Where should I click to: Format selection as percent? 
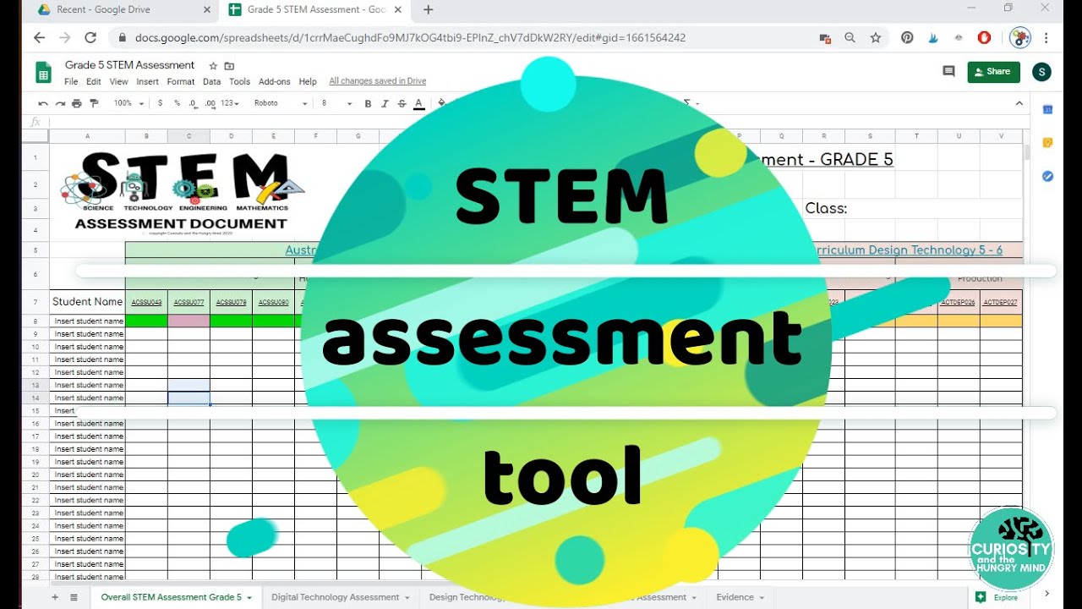[177, 103]
